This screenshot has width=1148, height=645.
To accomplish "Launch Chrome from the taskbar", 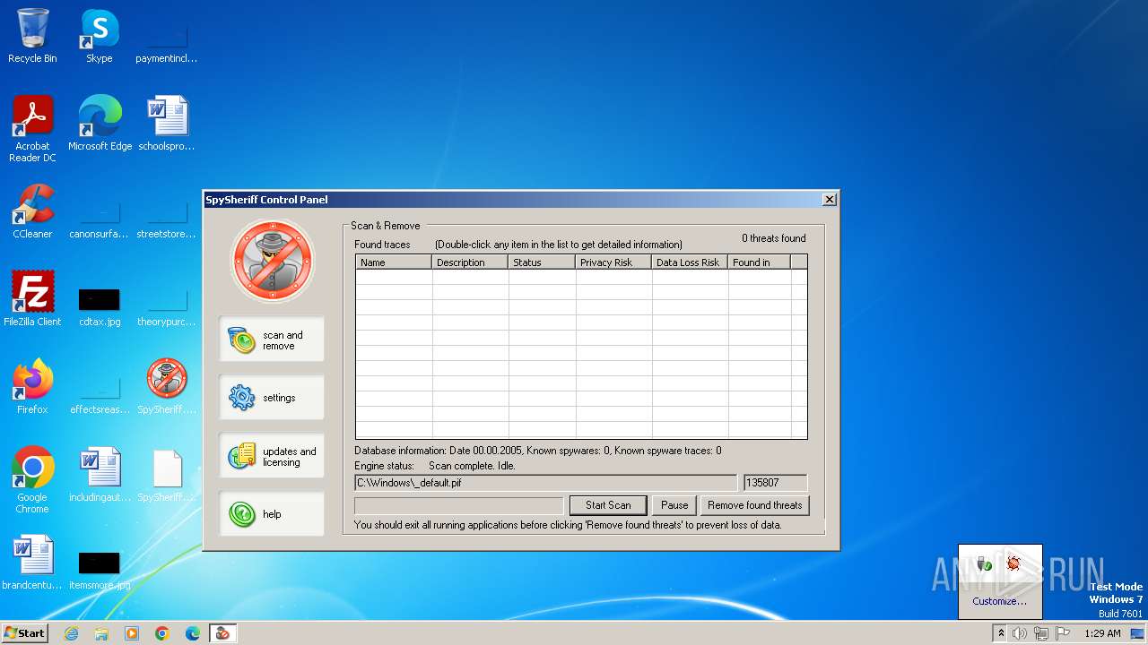I will click(162, 633).
